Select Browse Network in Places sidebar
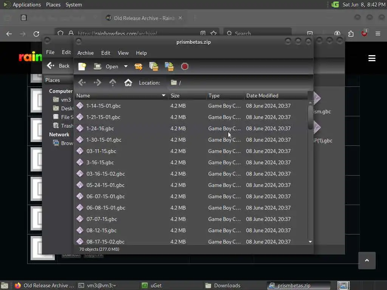The height and width of the screenshot is (290, 387). tap(63, 143)
